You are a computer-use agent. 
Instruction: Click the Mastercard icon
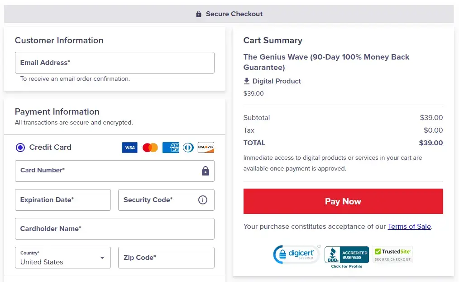(x=150, y=148)
